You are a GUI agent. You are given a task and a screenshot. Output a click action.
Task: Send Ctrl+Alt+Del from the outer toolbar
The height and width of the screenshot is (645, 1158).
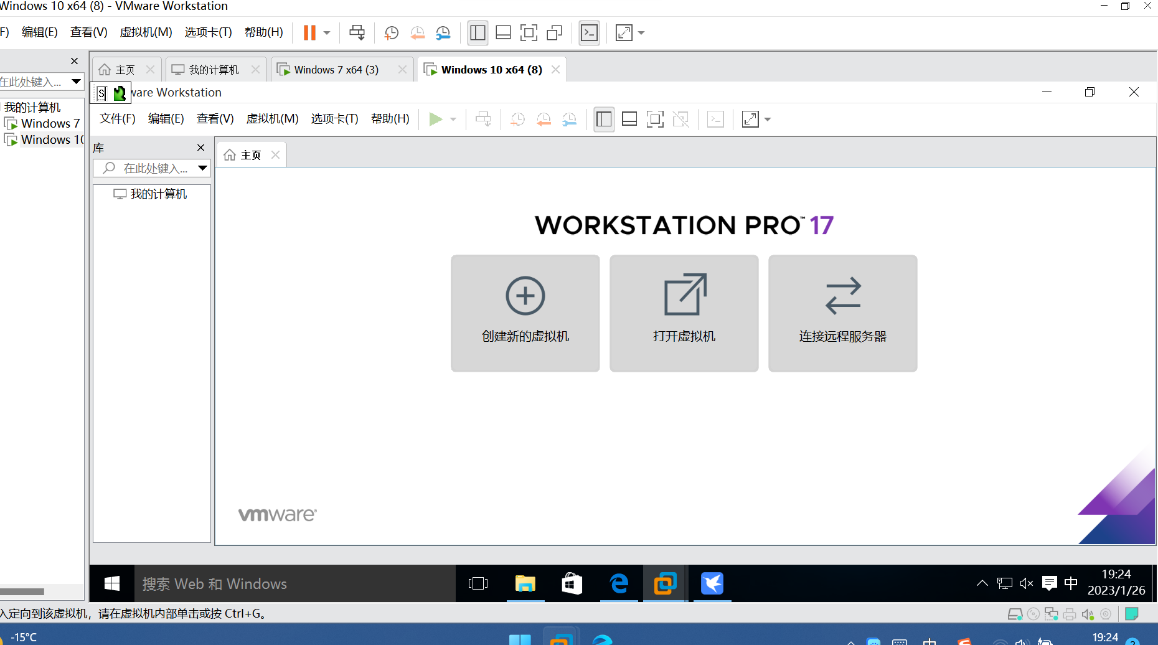coord(357,32)
